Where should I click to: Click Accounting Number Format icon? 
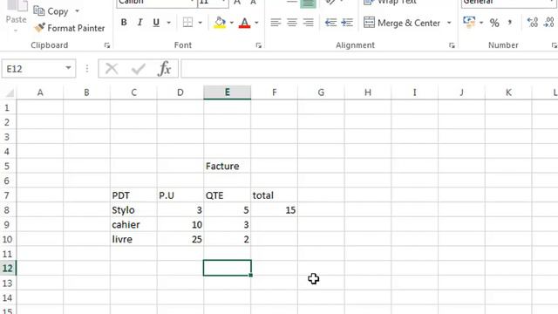point(469,23)
